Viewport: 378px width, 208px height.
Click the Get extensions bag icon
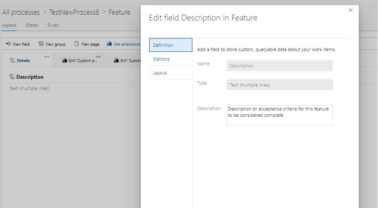(x=109, y=44)
